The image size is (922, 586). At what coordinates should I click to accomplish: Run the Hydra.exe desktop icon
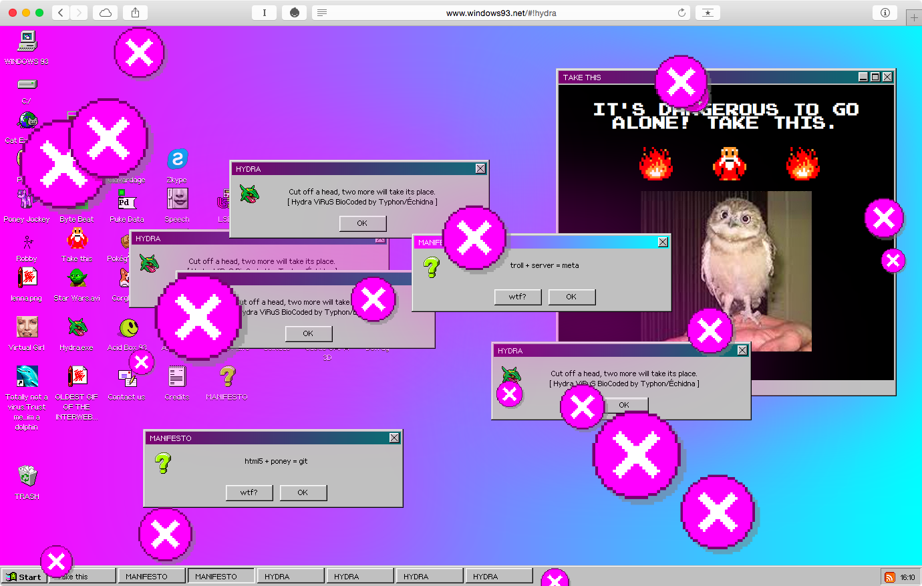point(77,327)
